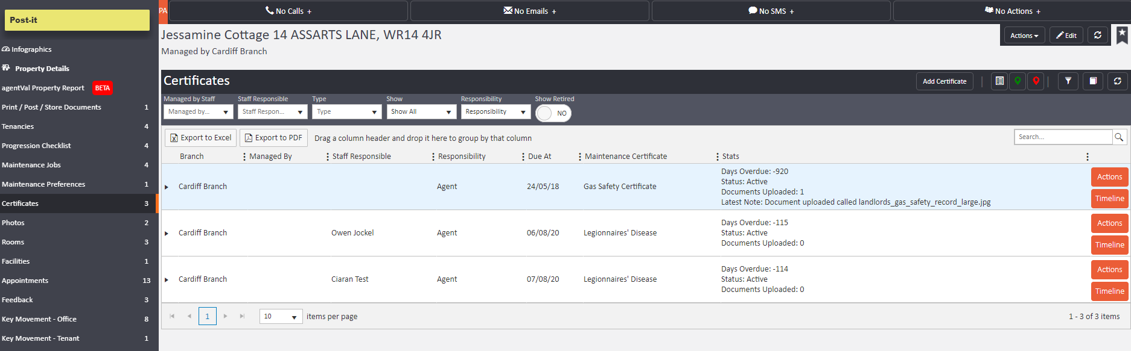
Task: Click the green map pin icon
Action: 1018,81
